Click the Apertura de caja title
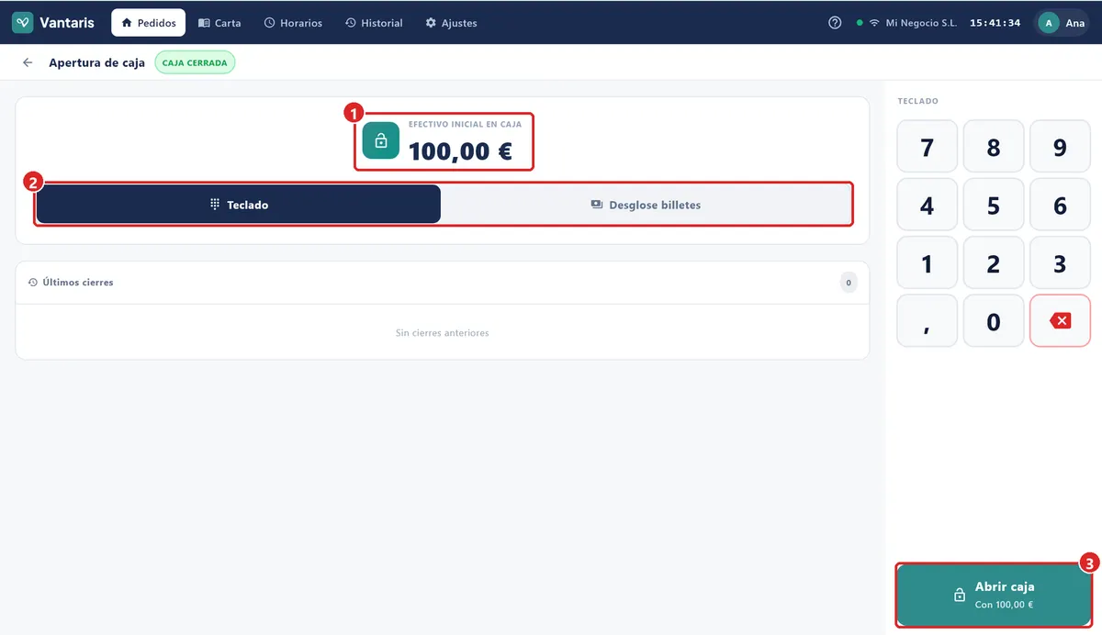The image size is (1102, 635). click(96, 62)
